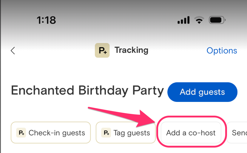Click the P+ badge next to Tracking
This screenshot has width=247, height=153.
(102, 50)
